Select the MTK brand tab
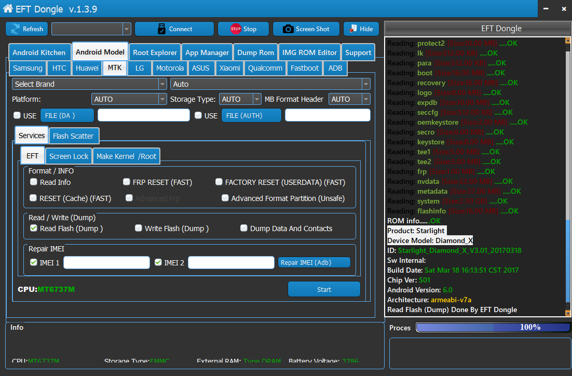This screenshot has height=376, width=572. pyautogui.click(x=115, y=68)
